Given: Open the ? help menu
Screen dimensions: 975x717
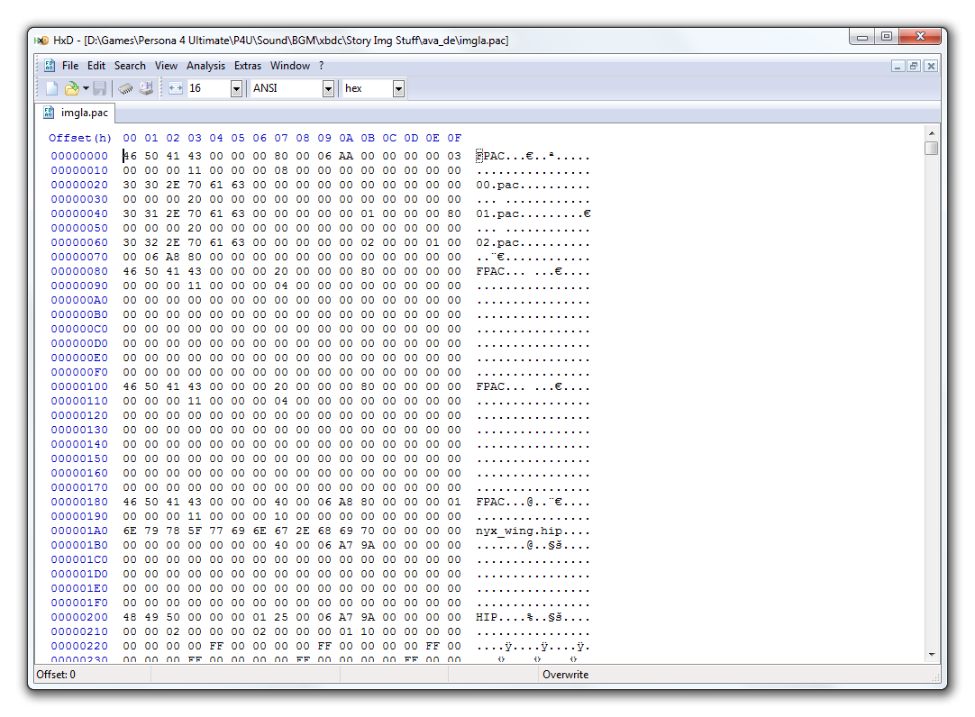Looking at the screenshot, I should (x=322, y=66).
